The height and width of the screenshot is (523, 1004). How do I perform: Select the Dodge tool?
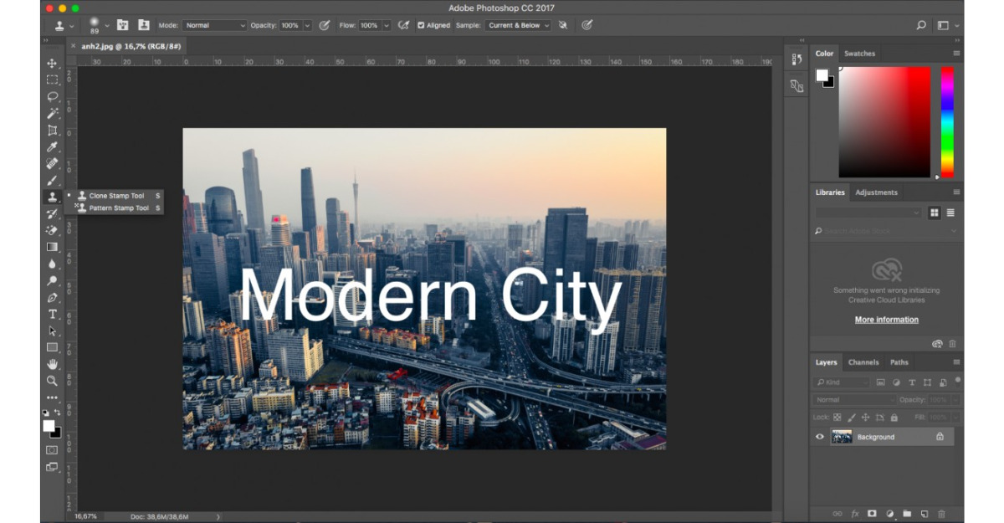coord(52,280)
